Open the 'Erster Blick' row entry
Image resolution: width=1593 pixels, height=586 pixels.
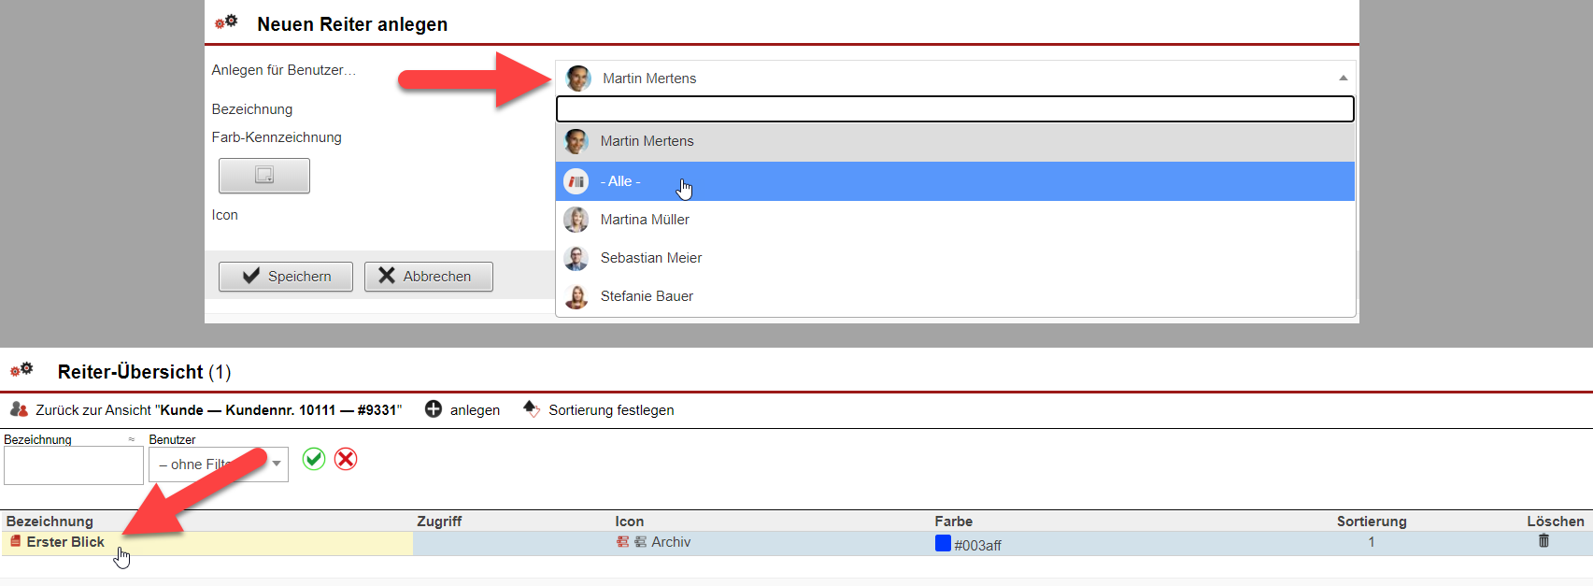tap(65, 542)
